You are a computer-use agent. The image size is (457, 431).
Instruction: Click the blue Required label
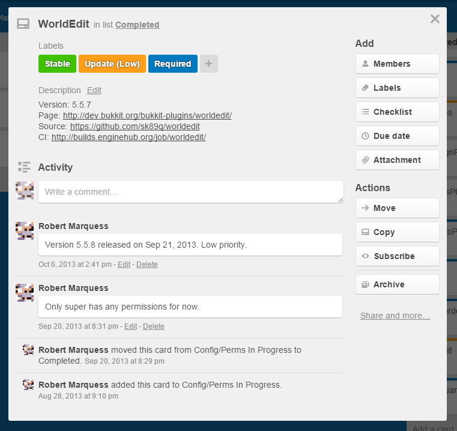(x=172, y=64)
